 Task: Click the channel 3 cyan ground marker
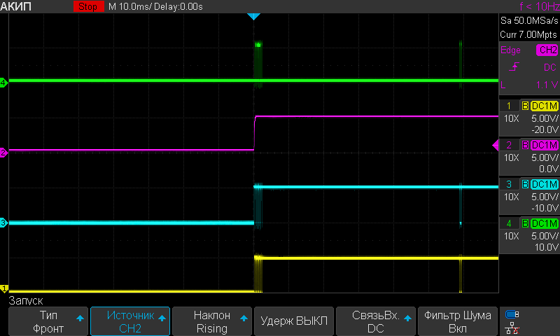click(x=3, y=223)
